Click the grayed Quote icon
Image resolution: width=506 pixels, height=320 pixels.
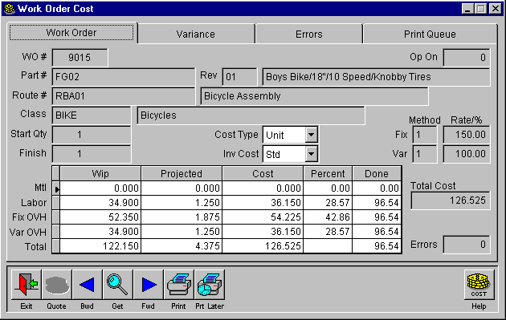click(x=57, y=285)
